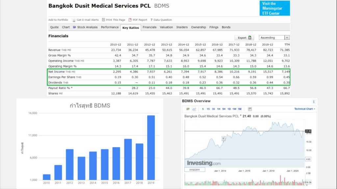Click the Payout Ratio % row label
Image resolution: width=337 pixels, height=189 pixels.
[61, 88]
